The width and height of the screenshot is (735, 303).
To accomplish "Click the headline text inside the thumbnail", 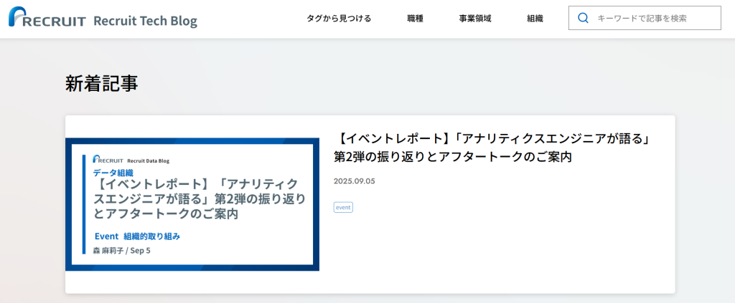I will (200, 198).
